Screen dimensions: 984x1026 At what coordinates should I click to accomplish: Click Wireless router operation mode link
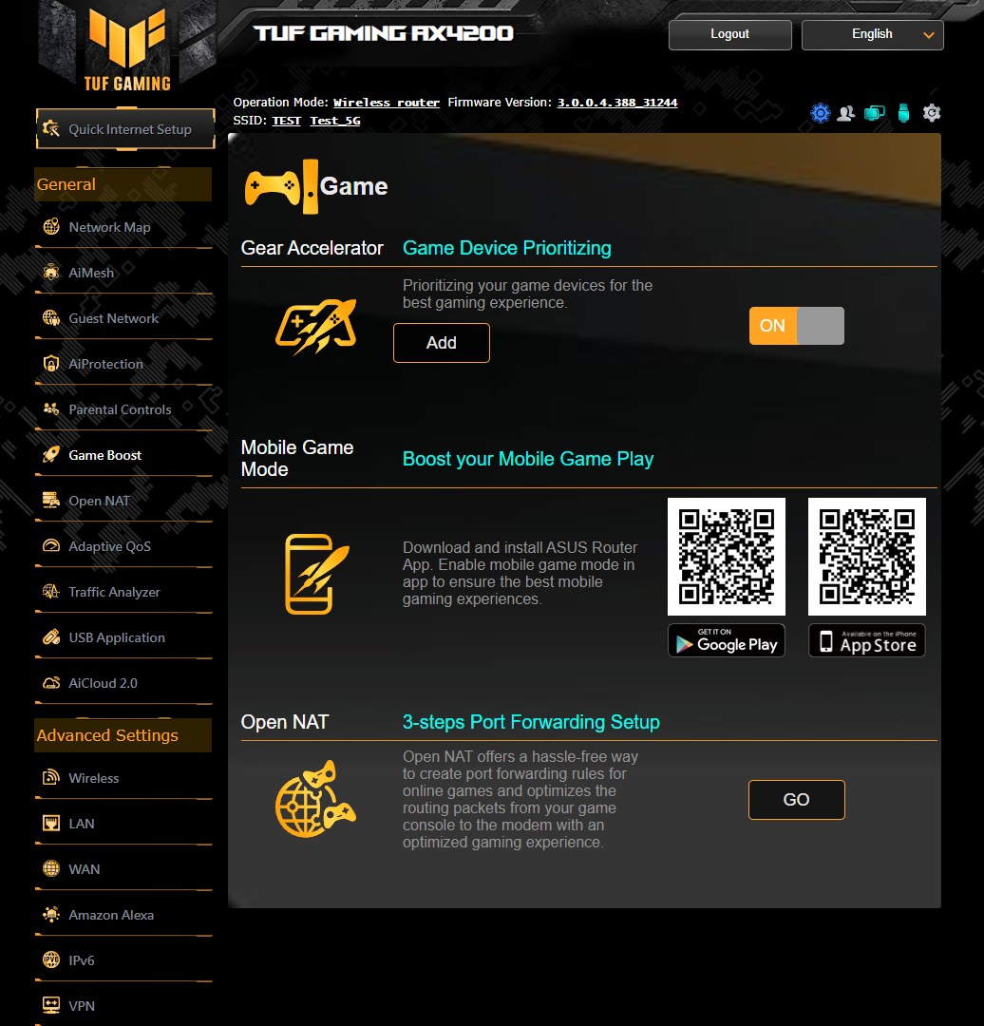pos(386,102)
